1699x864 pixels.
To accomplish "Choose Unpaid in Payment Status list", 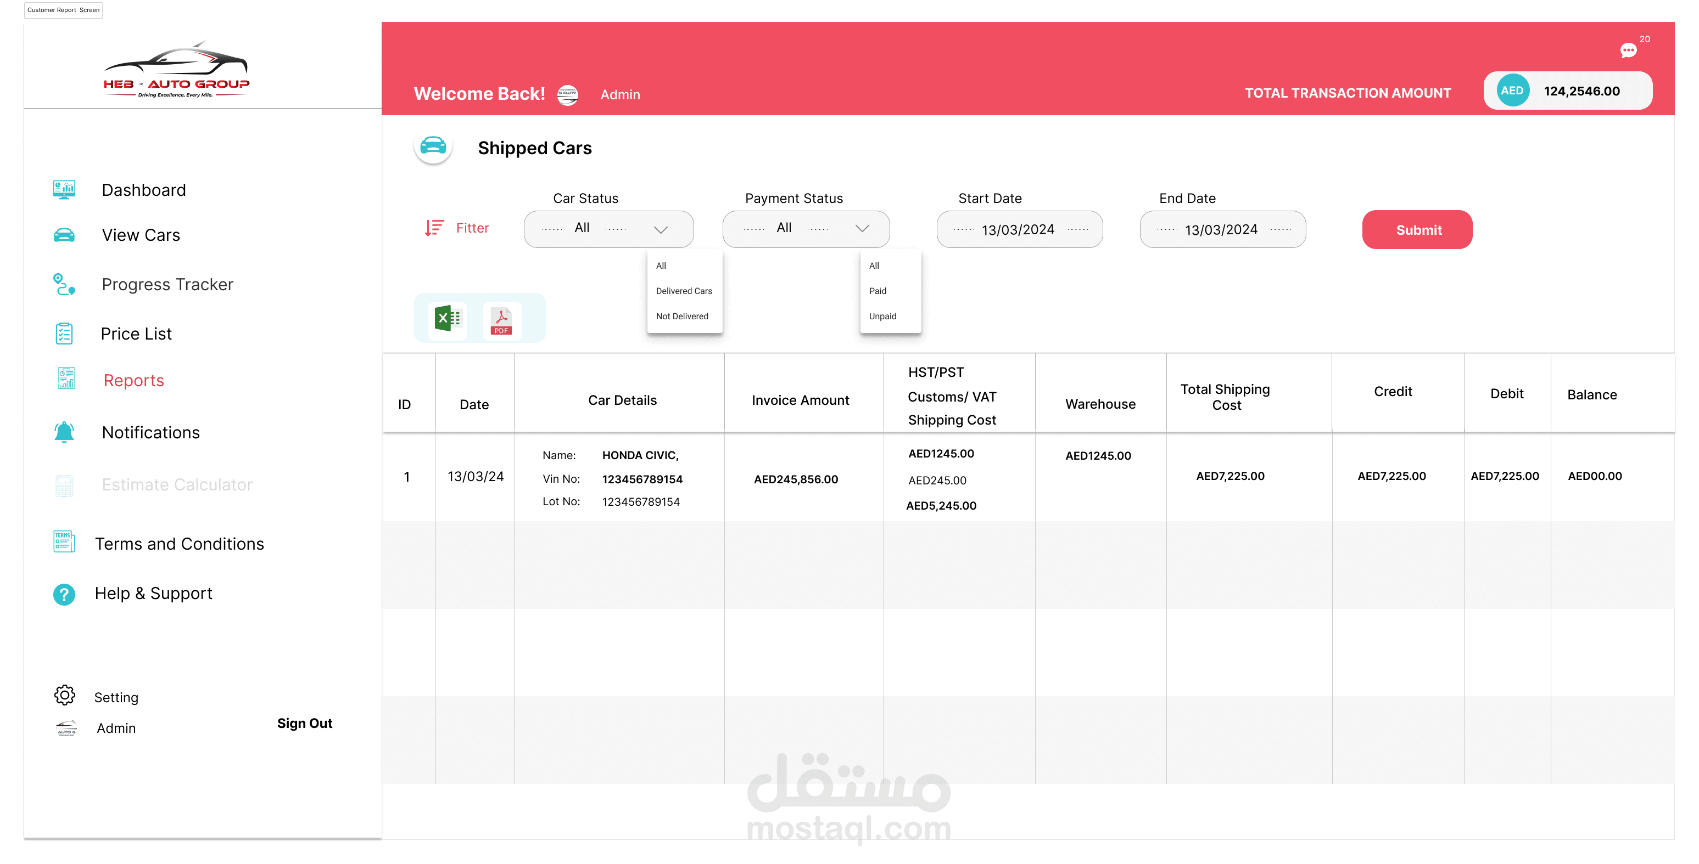I will [882, 317].
